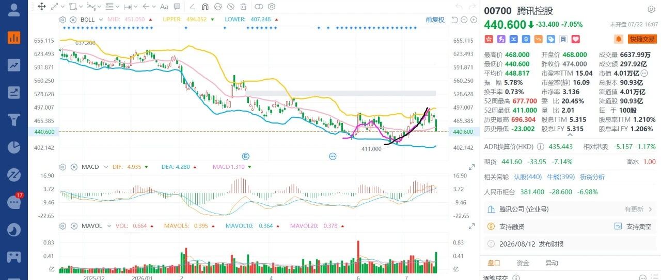Click the earnings E marker on the timeline

(x=246, y=156)
